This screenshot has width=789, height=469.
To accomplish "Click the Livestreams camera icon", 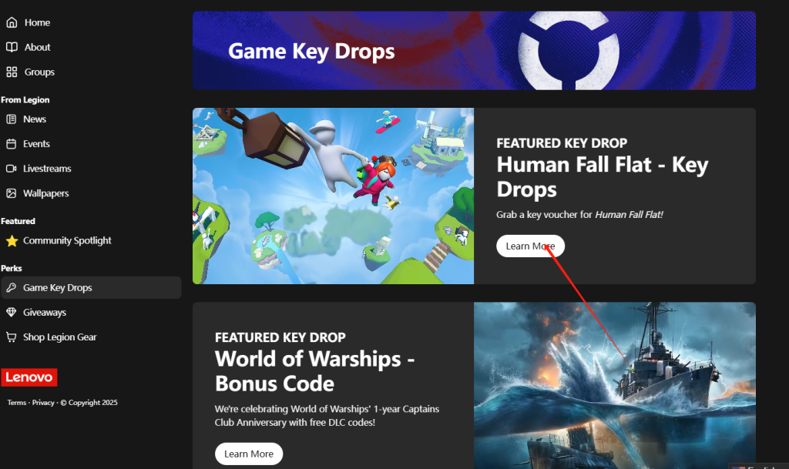I will (x=11, y=169).
